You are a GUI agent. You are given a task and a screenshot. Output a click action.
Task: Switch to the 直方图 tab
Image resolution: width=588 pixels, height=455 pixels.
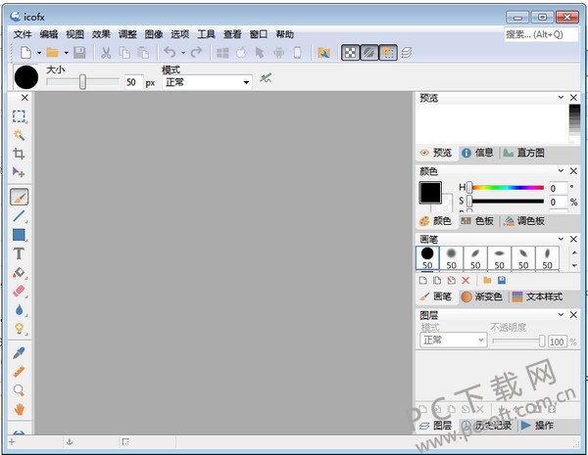524,153
